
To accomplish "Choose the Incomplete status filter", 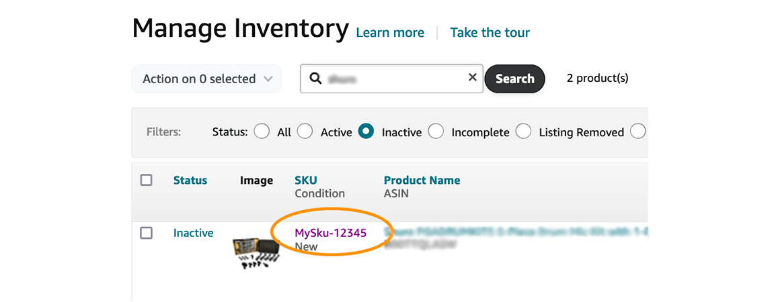I will (436, 132).
